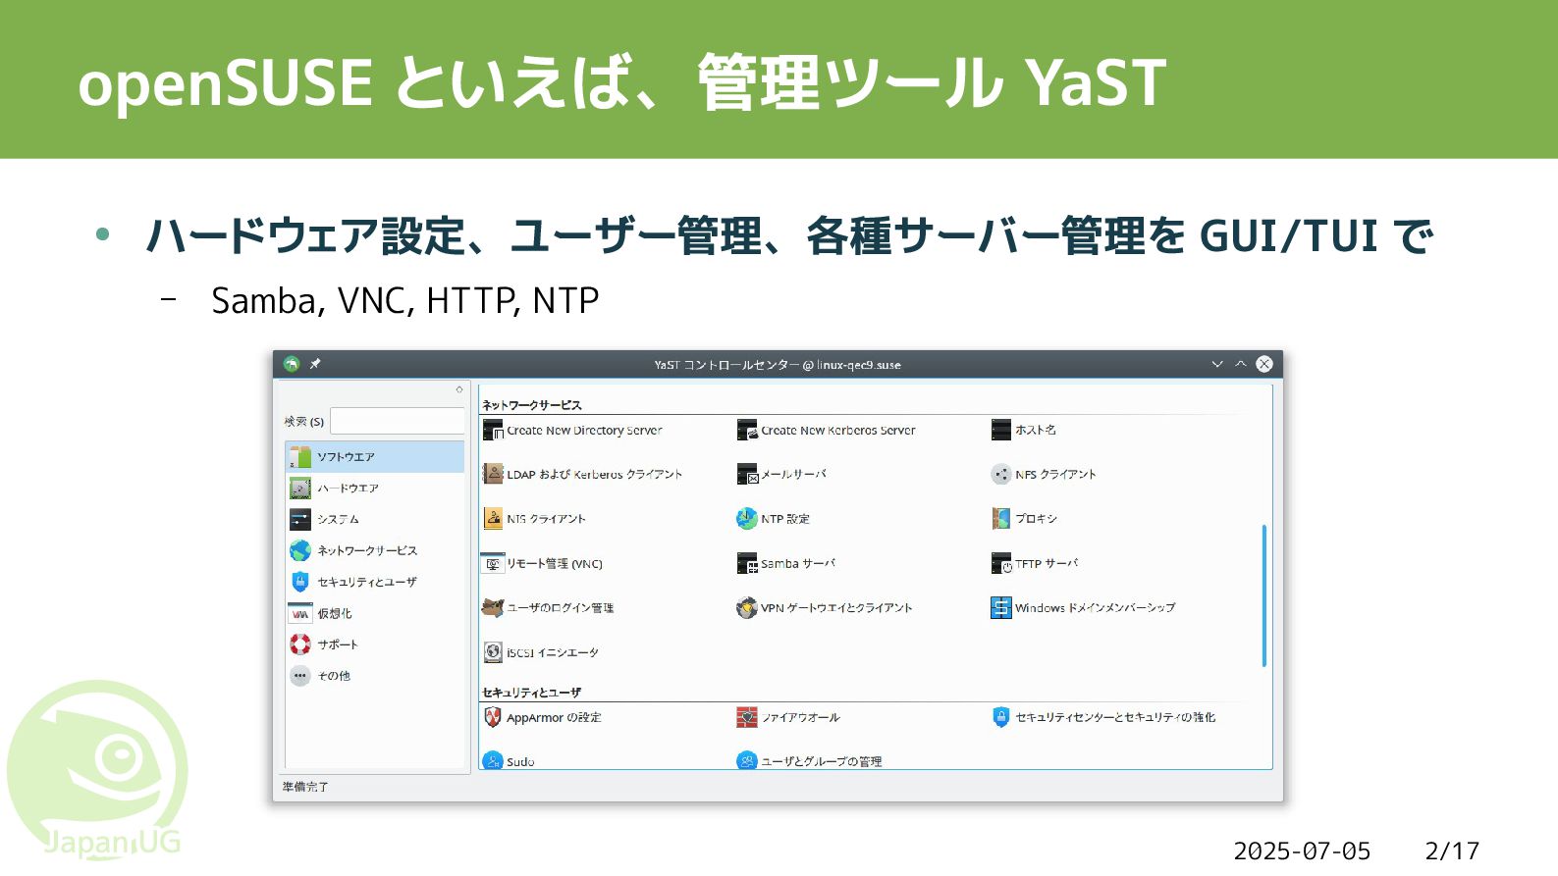The image size is (1558, 876).
Task: Select セキュリティとユーザ category in sidebar
Action: (x=375, y=582)
